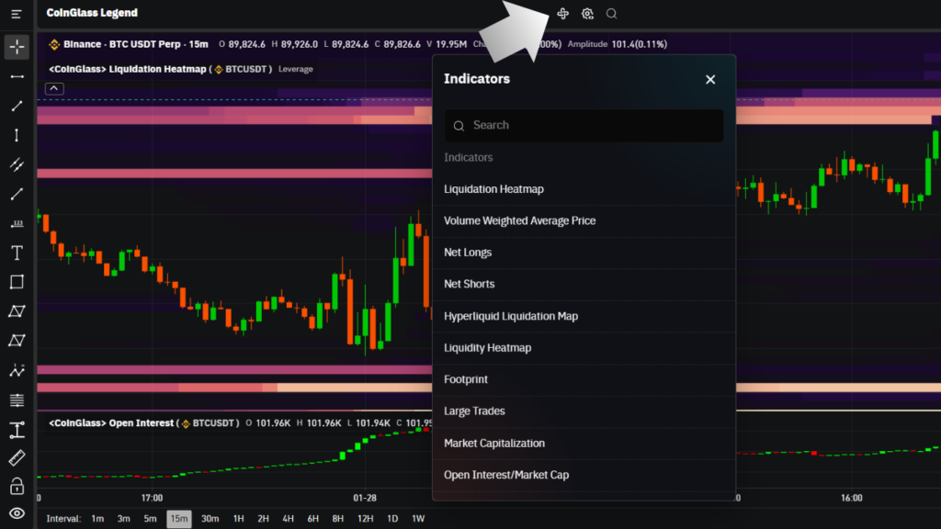Select Net Longs from indicators list
The height and width of the screenshot is (529, 941).
pos(468,253)
